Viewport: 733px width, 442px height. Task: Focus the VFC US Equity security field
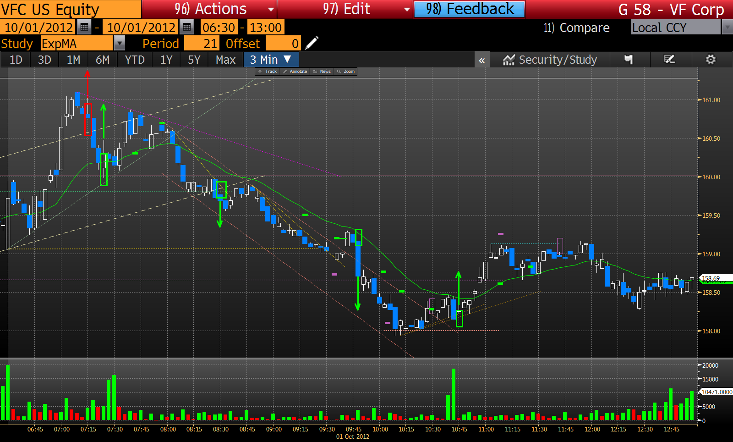71,9
